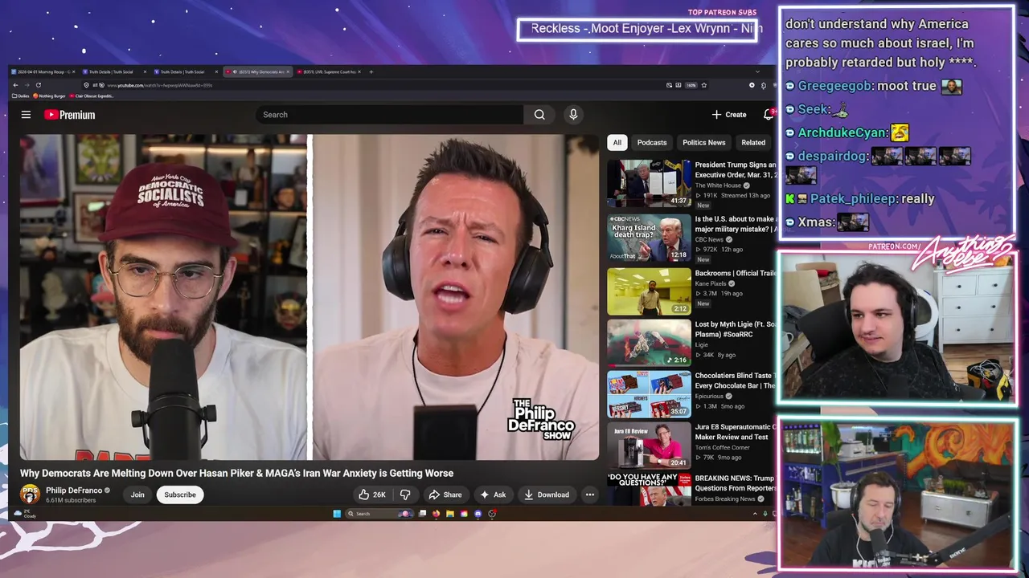Switch to Morning Recap tab
1029x578 pixels.
[x=42, y=71]
